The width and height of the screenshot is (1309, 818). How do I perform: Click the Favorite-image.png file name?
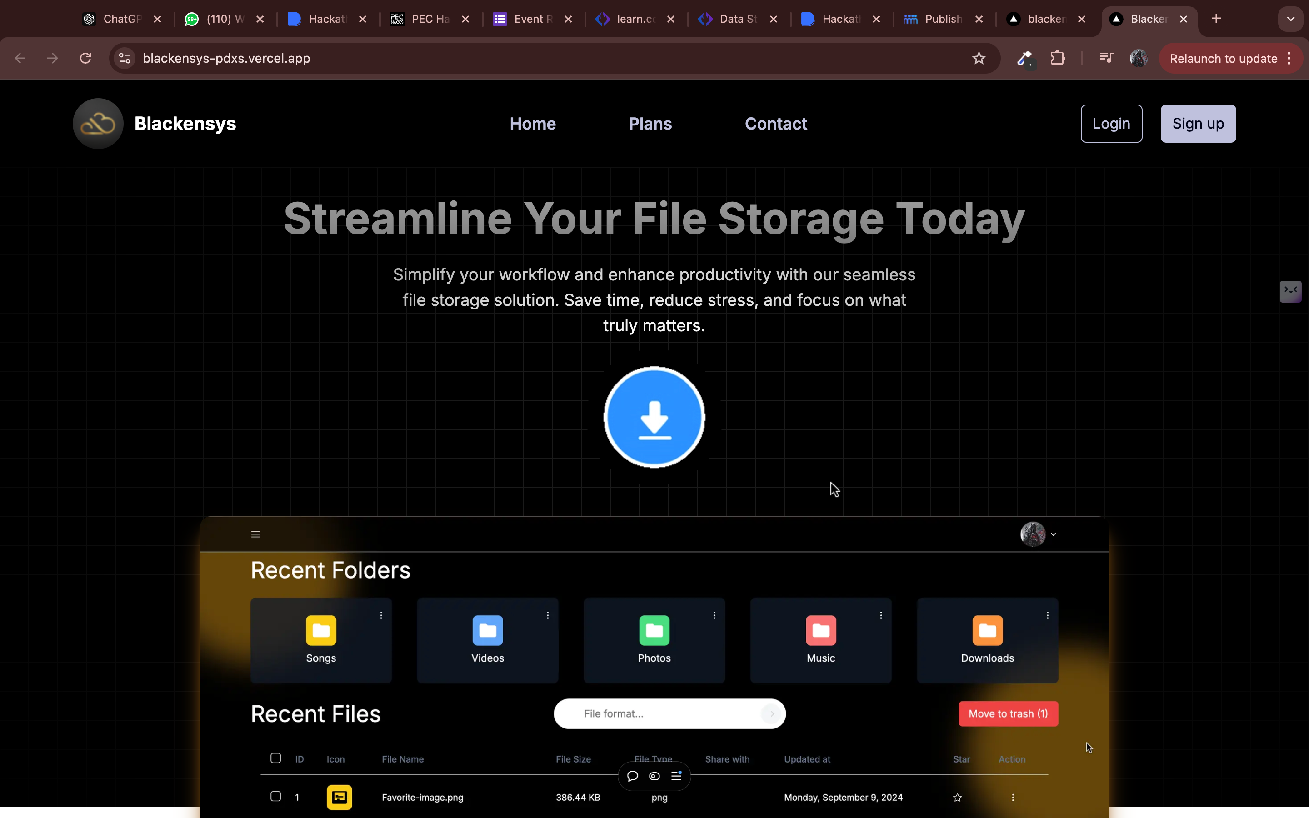[x=422, y=798]
